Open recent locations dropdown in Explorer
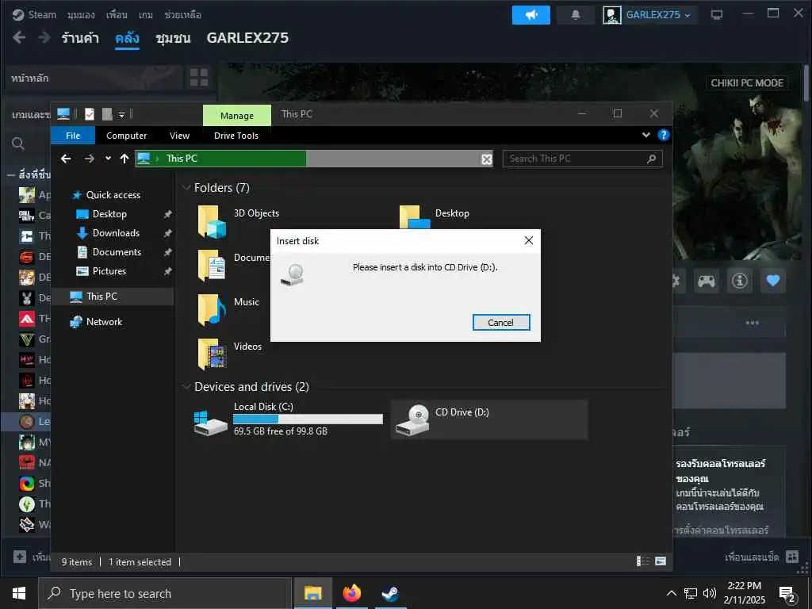Viewport: 812px width, 609px height. [108, 159]
